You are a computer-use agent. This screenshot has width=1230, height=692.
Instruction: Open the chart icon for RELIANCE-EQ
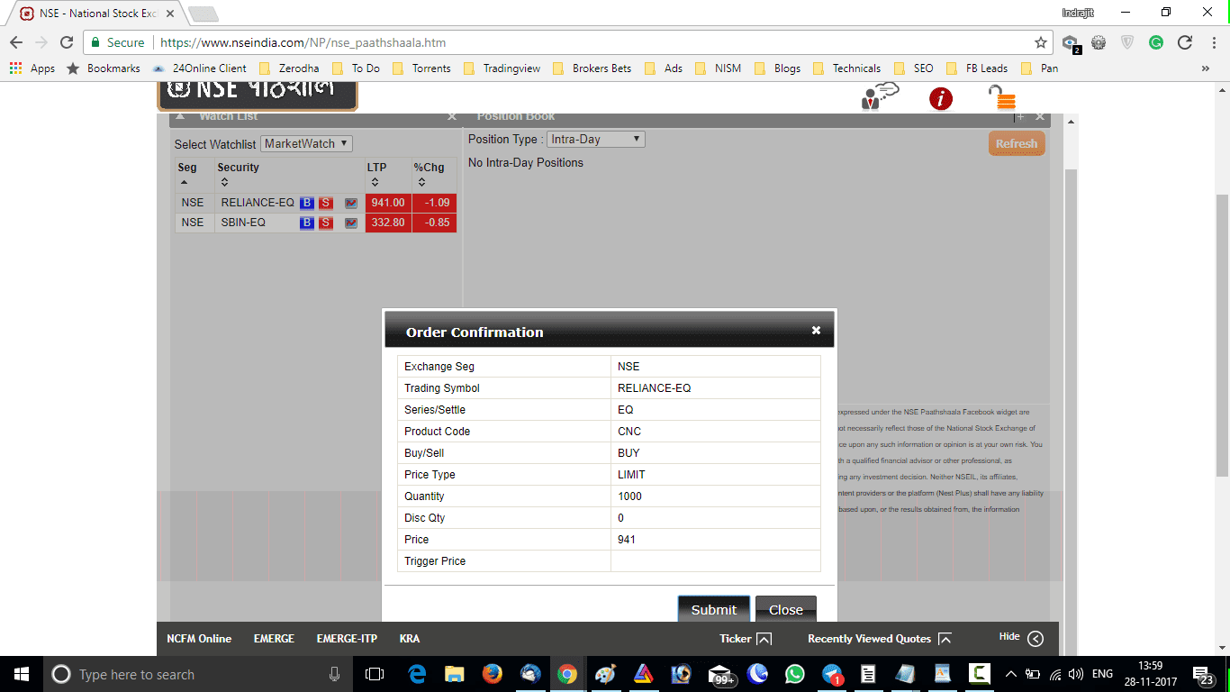coord(350,203)
